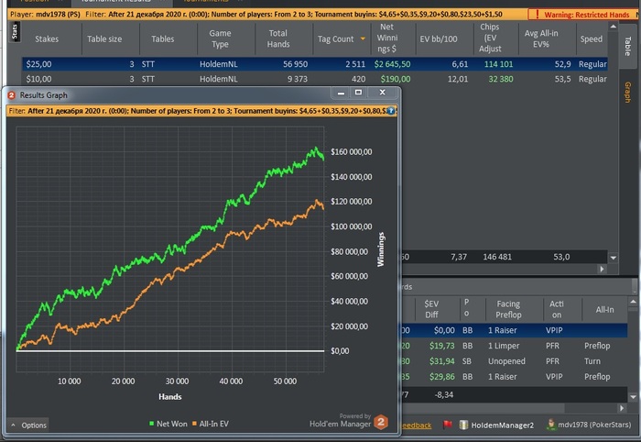641x442 pixels.
Task: Click the filter info icon in Results Graph
Action: click(391, 111)
